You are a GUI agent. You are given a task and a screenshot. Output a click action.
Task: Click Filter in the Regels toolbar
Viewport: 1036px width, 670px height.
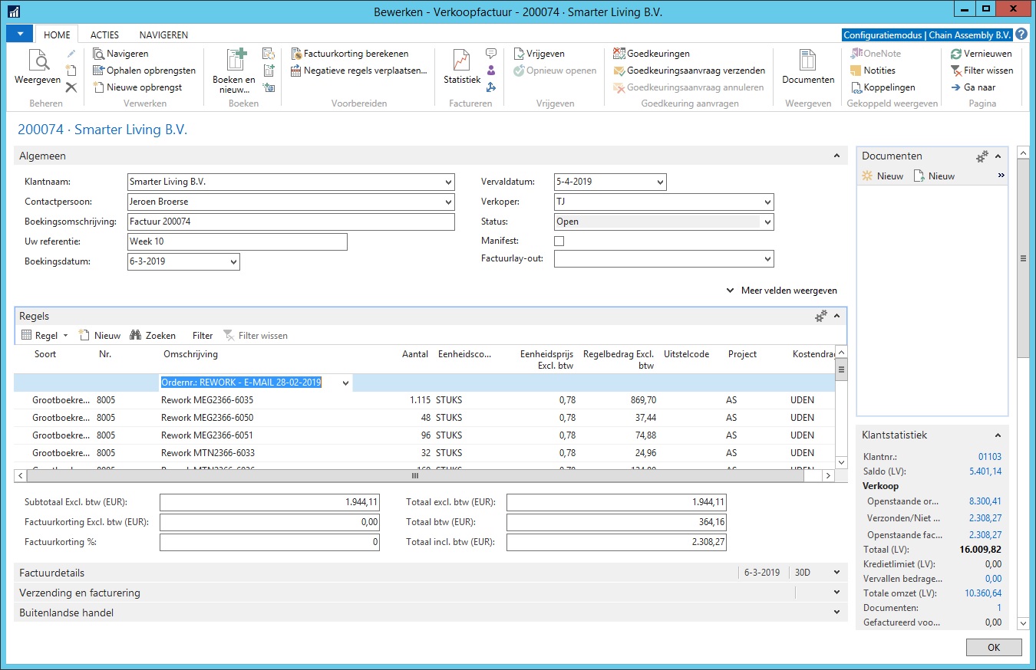(x=203, y=335)
